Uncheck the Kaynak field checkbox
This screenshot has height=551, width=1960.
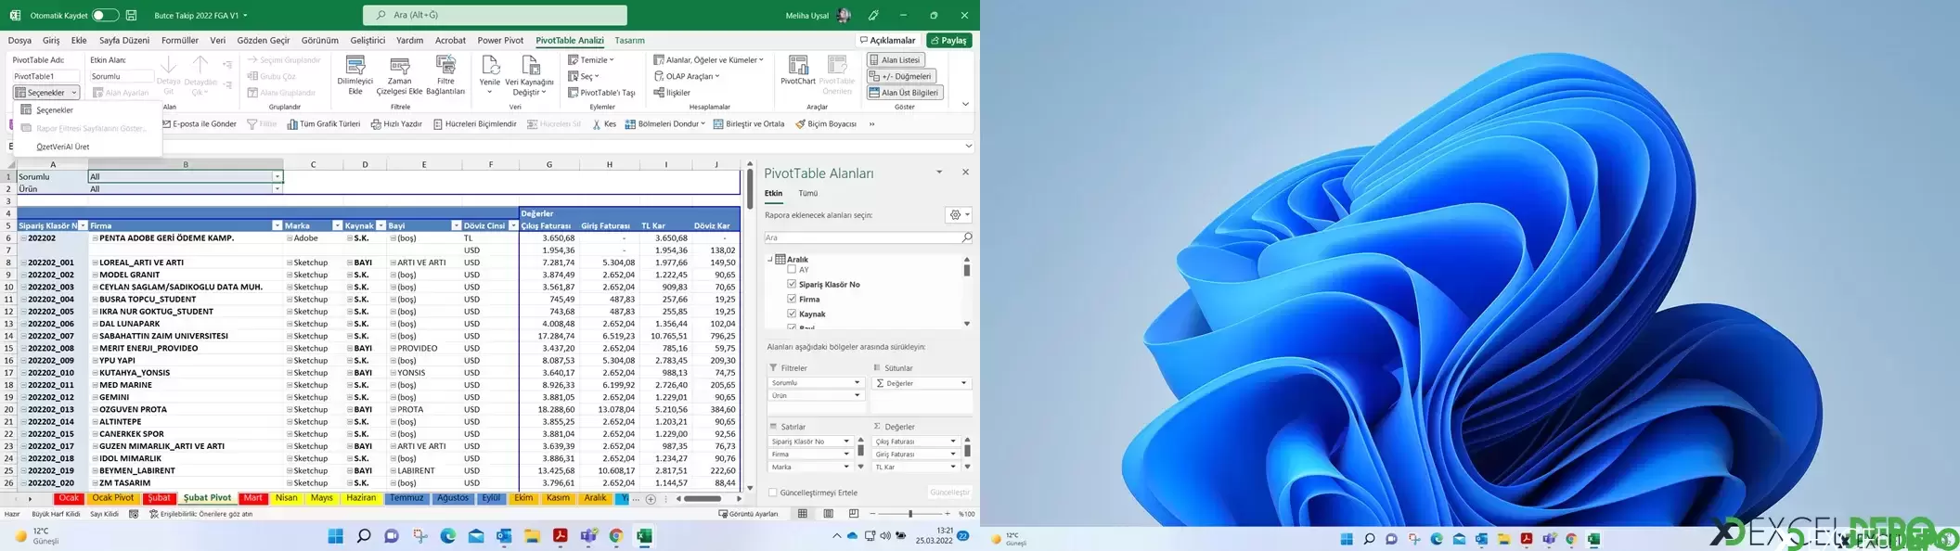792,314
